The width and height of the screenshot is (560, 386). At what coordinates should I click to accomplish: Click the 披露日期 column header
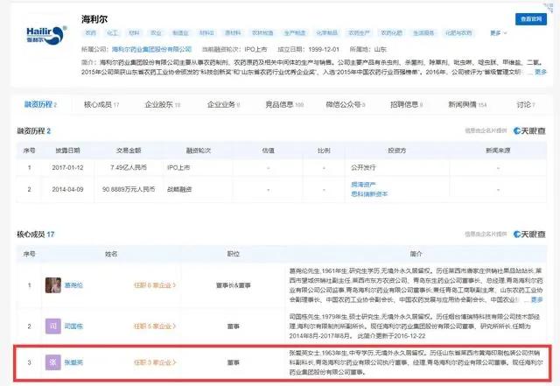(x=67, y=151)
